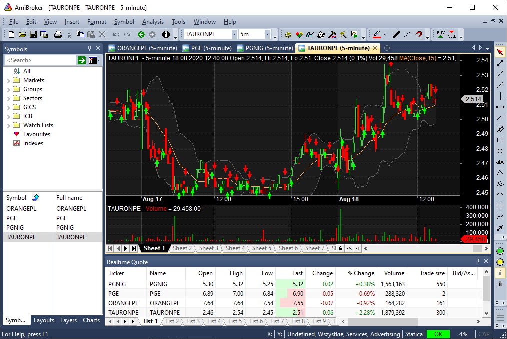Toggle the chart sheet lock icon
Image resolution: width=507 pixels, height=339 pixels.
click(340, 248)
